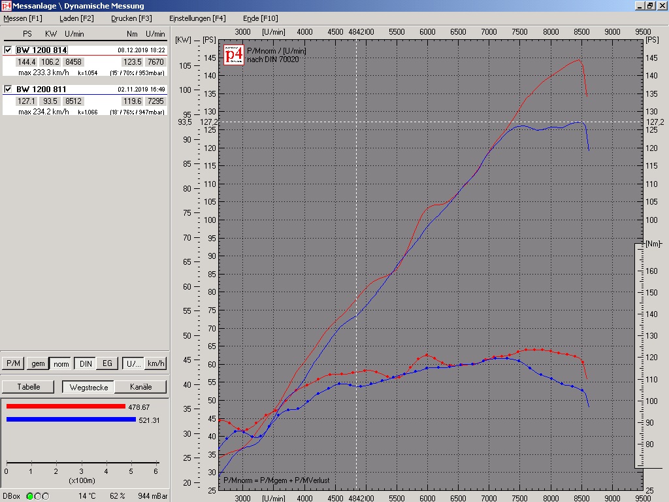Open Einstellungen [F4] settings menu

tap(197, 18)
